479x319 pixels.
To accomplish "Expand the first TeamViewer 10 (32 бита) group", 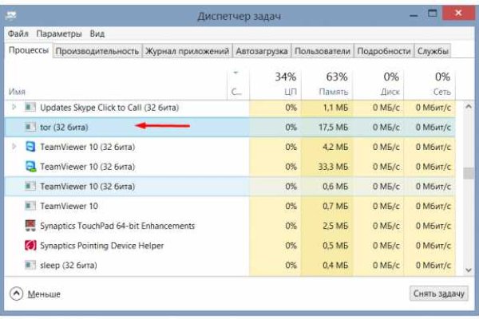I will point(14,146).
